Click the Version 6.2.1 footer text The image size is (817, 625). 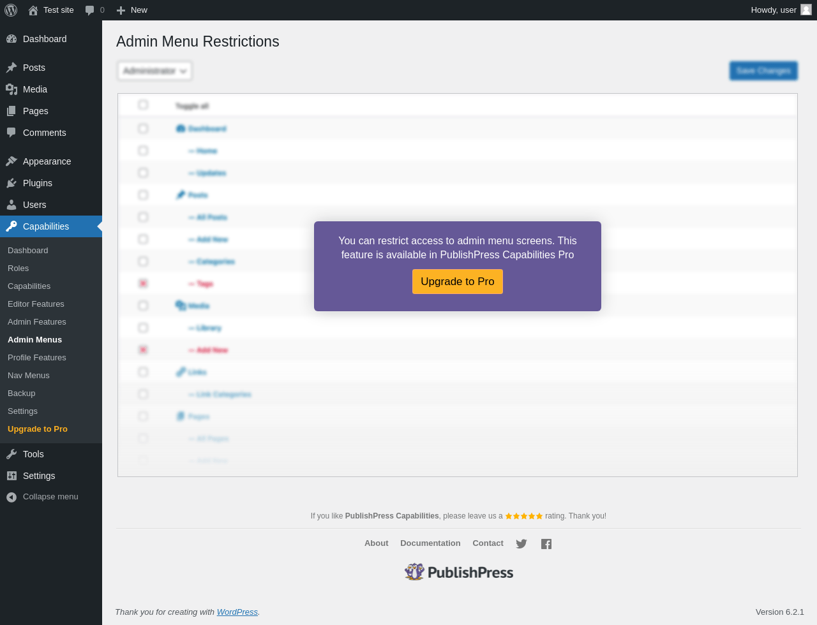[x=780, y=612]
